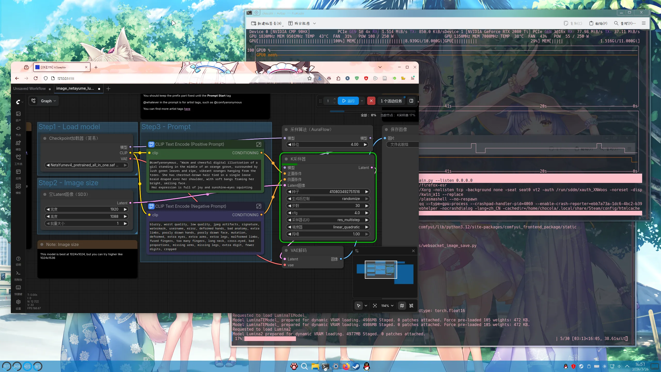Toggle the minimap map icon
This screenshot has width=661, height=372.
[402, 306]
